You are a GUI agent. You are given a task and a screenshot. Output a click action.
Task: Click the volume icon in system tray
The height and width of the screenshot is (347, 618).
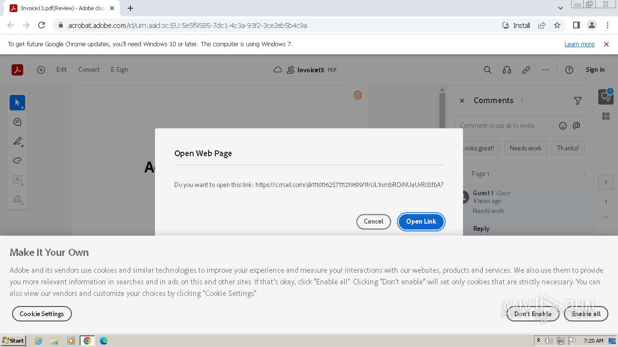click(549, 341)
